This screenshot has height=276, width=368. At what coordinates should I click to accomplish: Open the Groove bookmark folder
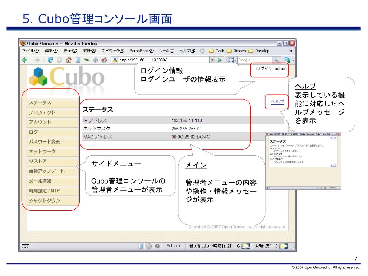pos(236,51)
